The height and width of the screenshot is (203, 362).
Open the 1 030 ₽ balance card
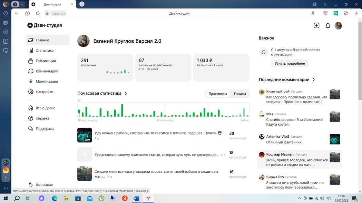click(x=221, y=68)
